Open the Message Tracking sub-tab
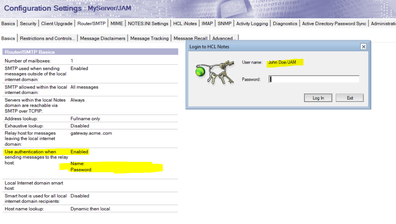The image size is (396, 224). point(149,38)
